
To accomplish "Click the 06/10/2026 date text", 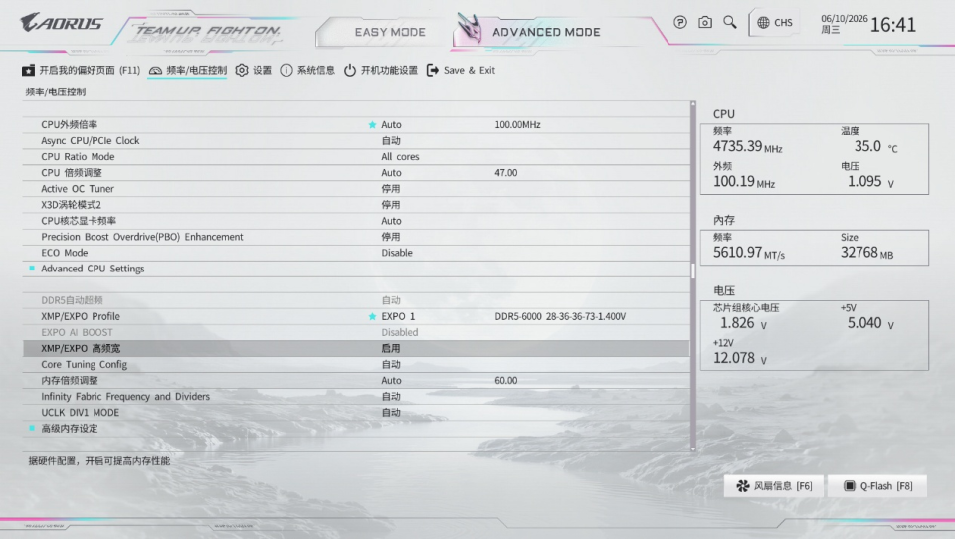I will coord(845,19).
